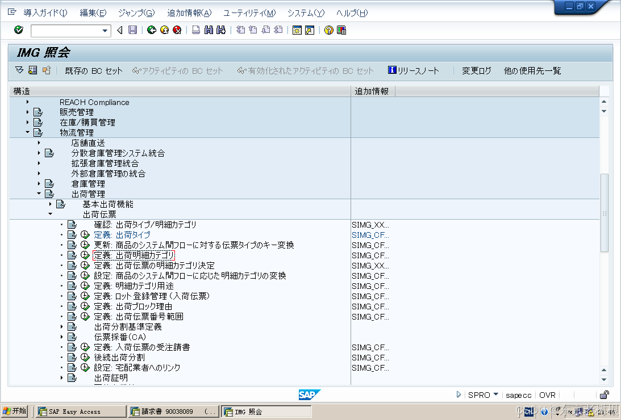
Task: Click the yellow Exit arrow icon
Action: [x=164, y=30]
